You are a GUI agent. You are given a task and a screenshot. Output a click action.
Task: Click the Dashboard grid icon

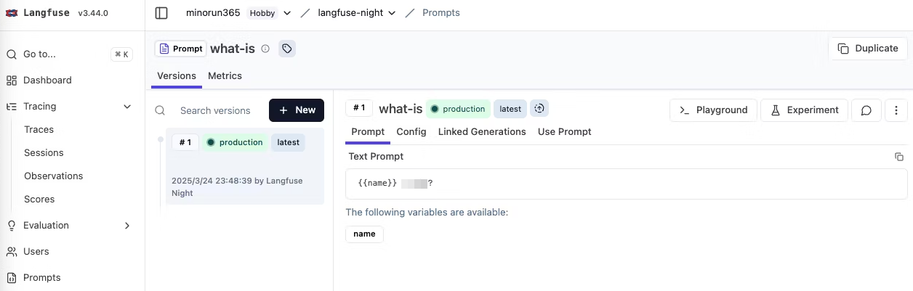[x=12, y=80]
